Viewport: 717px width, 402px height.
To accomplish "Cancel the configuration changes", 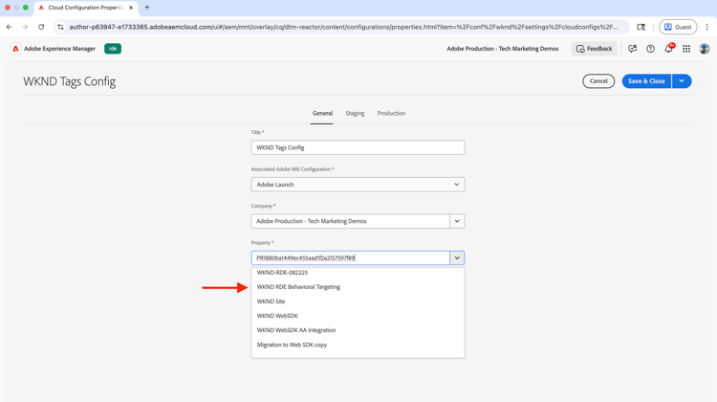I will (x=598, y=81).
